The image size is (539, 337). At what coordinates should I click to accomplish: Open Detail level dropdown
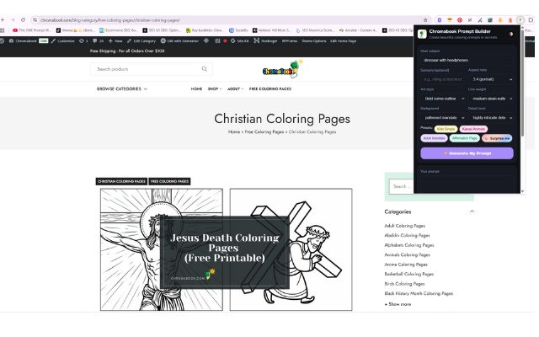[491, 118]
